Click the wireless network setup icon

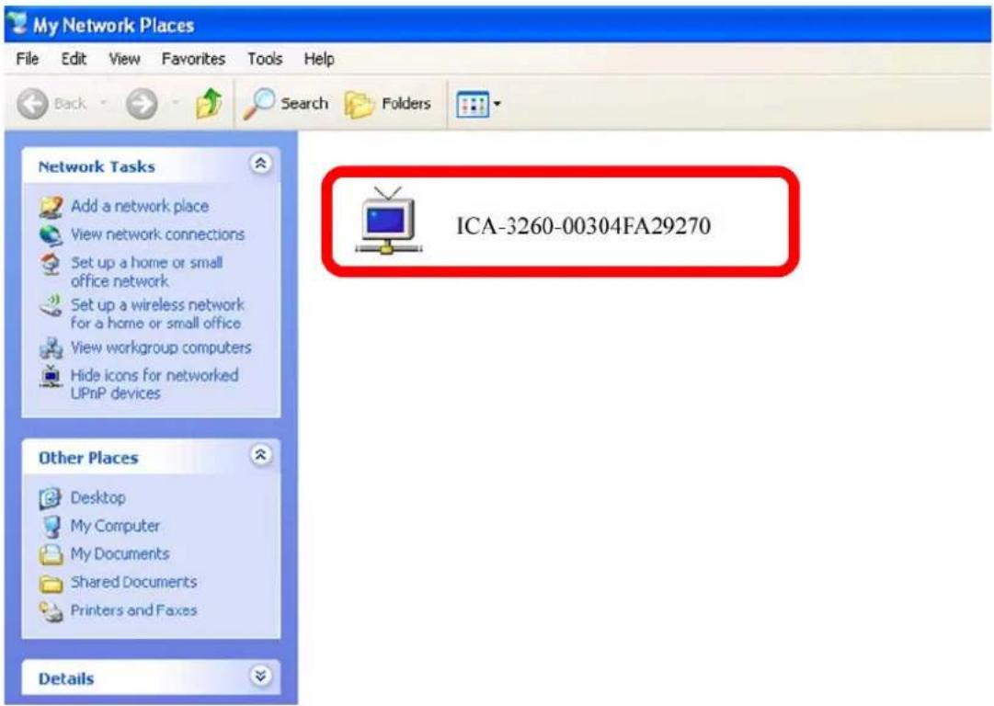tap(51, 305)
